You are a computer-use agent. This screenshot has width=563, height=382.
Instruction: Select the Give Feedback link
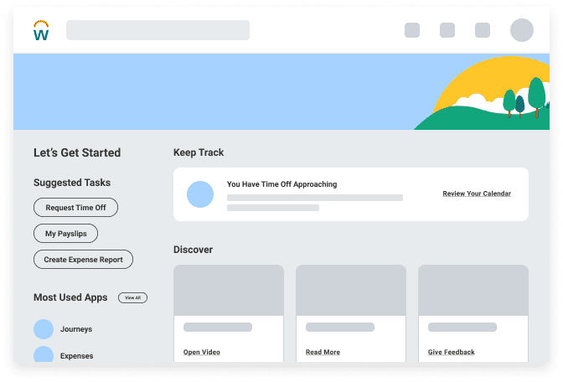pyautogui.click(x=451, y=352)
